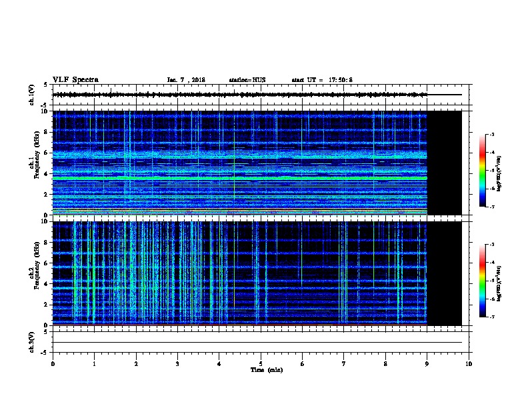The height and width of the screenshot is (408, 528).
Task: Click the time axis tick label "9"
Action: click(x=427, y=364)
